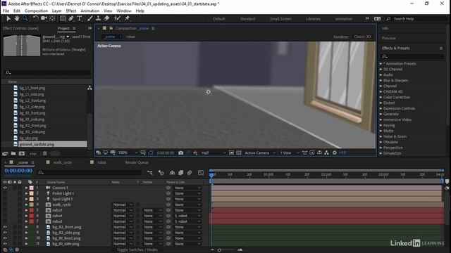This screenshot has width=451, height=253.
Task: Switch to Effect Controls panel tab
Action: (x=20, y=28)
